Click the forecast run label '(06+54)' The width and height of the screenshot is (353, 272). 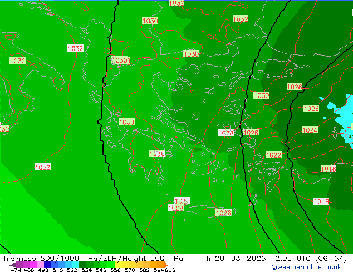pos(331,259)
